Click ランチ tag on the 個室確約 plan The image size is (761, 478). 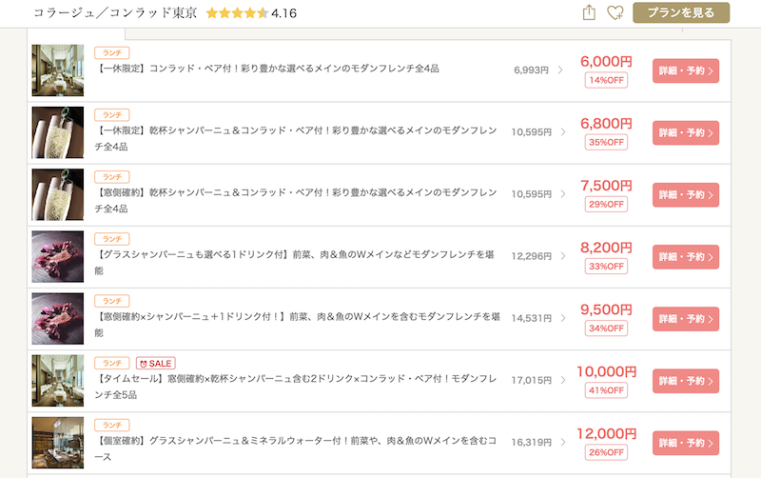[112, 425]
